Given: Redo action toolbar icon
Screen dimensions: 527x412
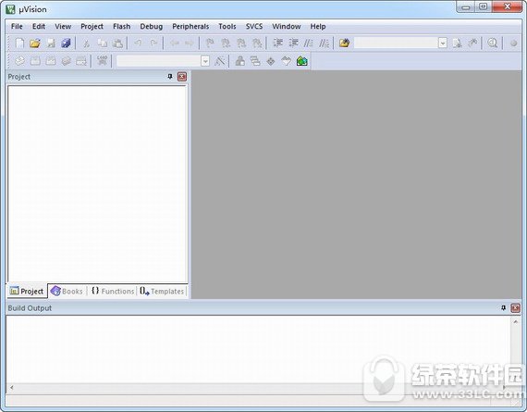Looking at the screenshot, I should 153,44.
